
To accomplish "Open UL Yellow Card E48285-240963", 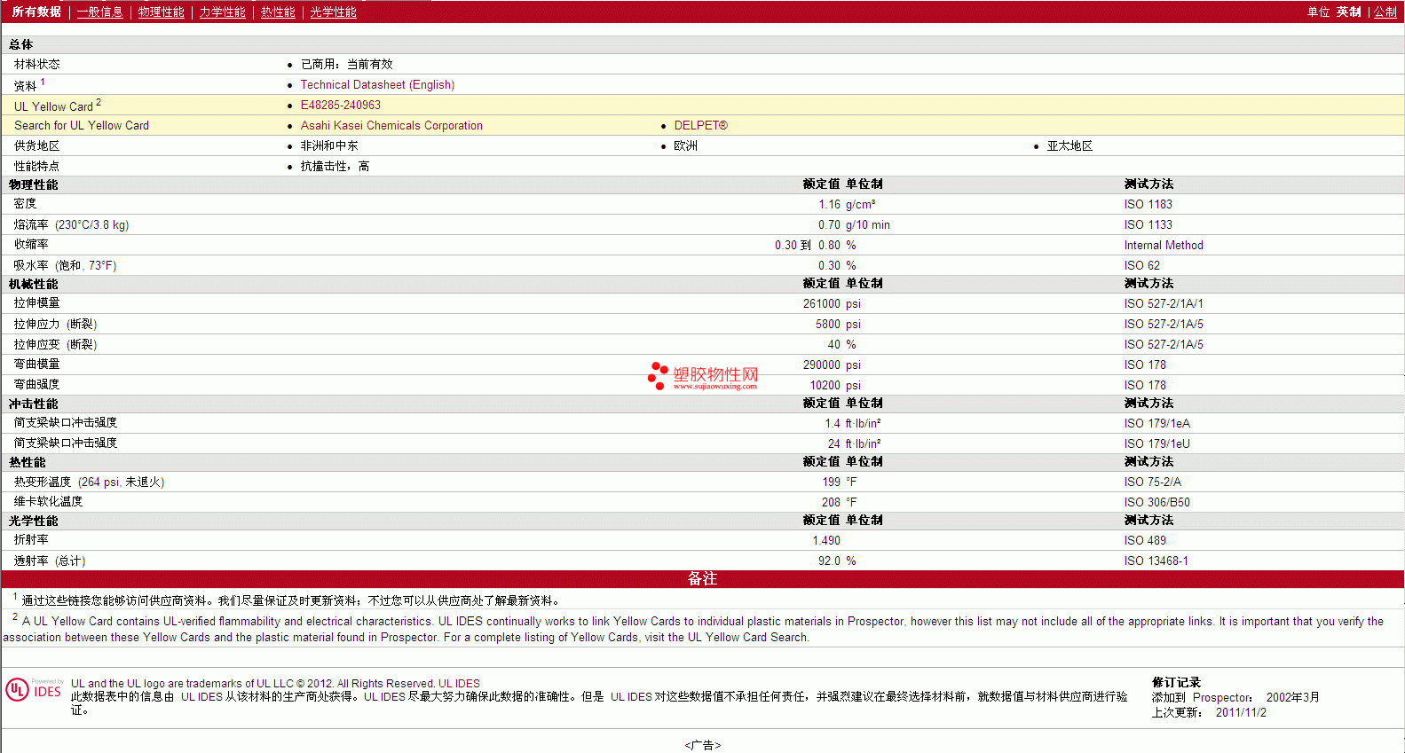I will [x=341, y=105].
